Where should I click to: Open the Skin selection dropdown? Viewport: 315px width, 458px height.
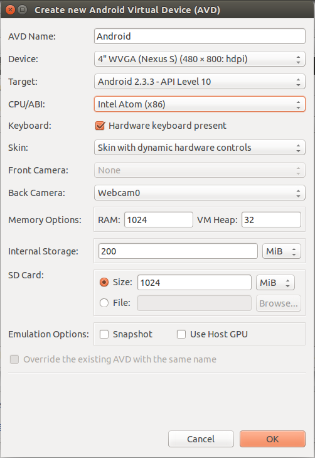(x=200, y=148)
